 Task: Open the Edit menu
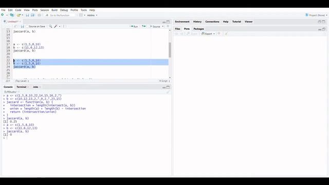click(10, 10)
